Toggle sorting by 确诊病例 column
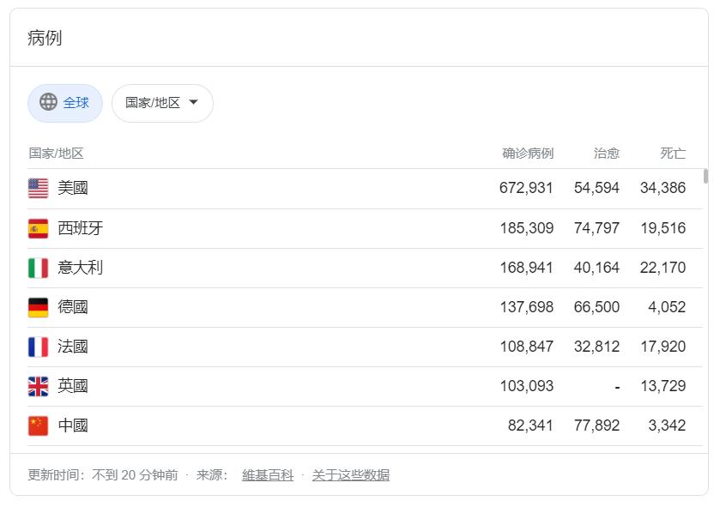 526,153
